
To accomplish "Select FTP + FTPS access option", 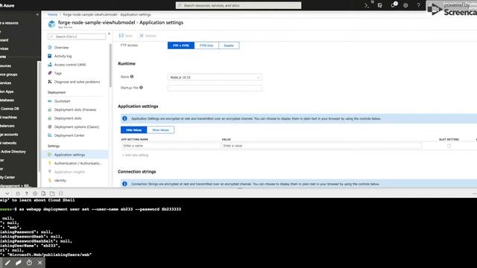I will pyautogui.click(x=181, y=45).
